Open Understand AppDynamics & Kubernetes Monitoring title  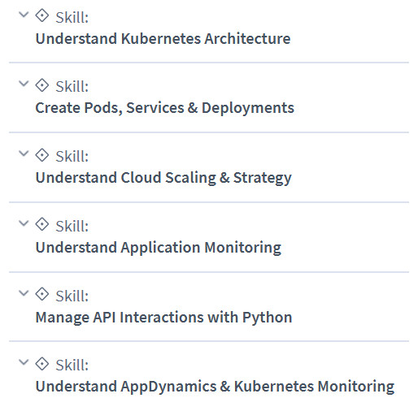pyautogui.click(x=215, y=387)
